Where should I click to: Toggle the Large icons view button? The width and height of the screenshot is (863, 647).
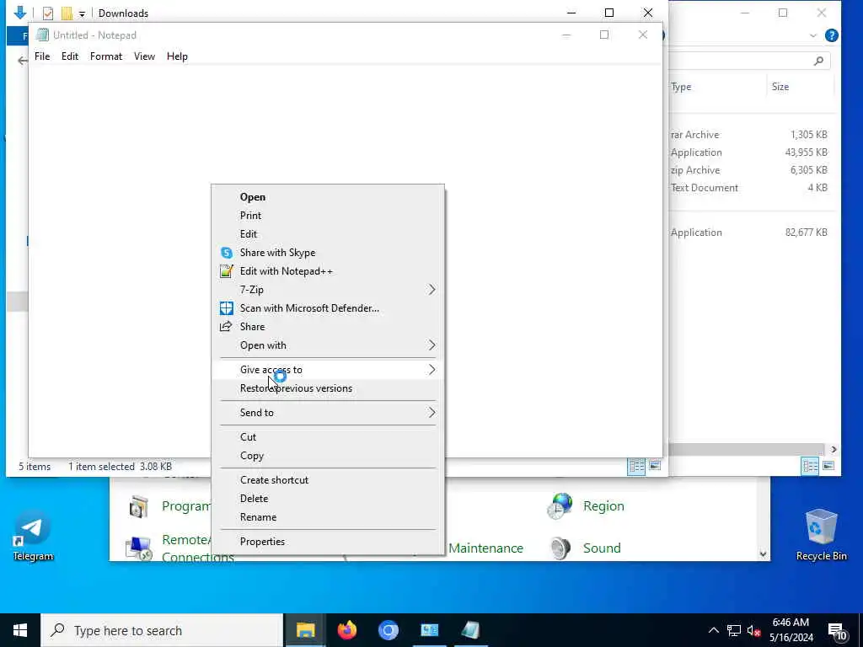click(x=654, y=467)
